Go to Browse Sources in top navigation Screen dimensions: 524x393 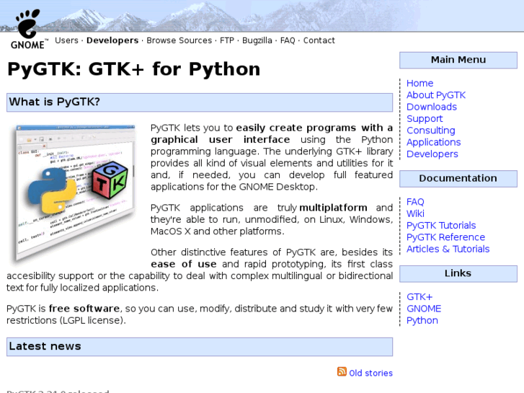179,40
